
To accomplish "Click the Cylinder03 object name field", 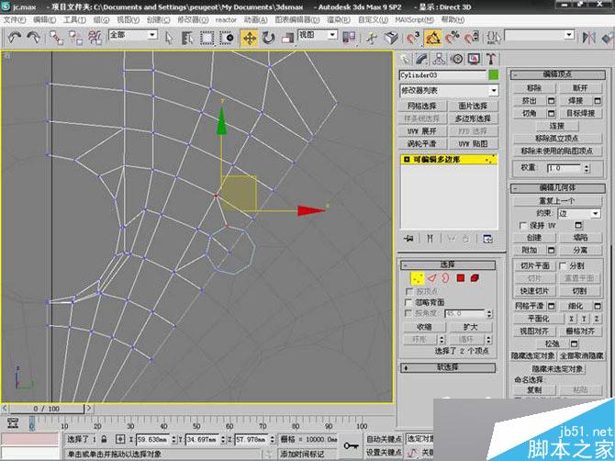I will click(442, 75).
